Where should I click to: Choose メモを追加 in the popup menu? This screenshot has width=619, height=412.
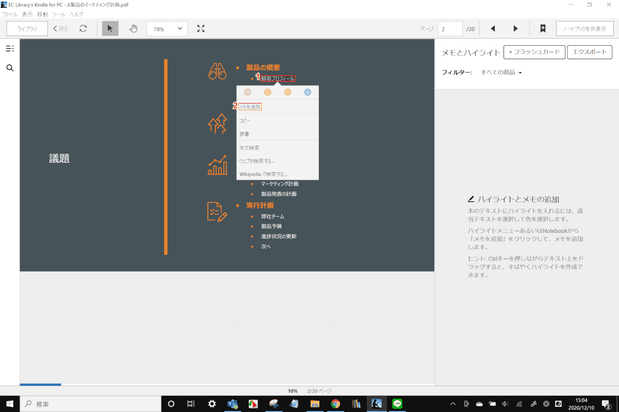(x=250, y=107)
